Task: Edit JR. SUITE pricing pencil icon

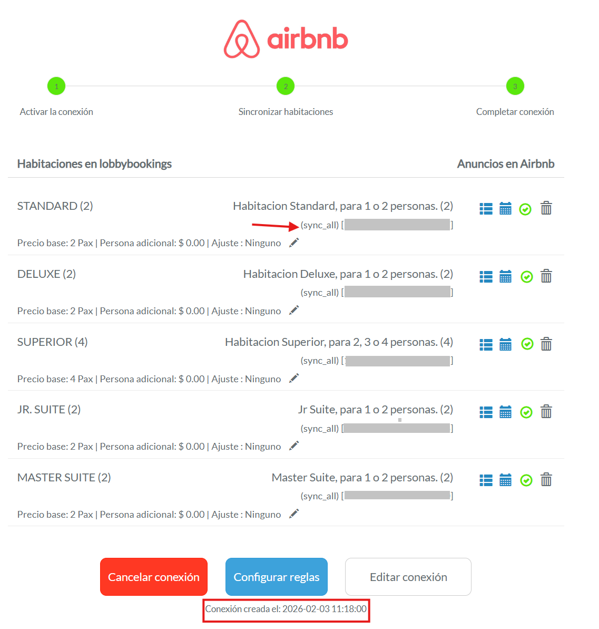Action: tap(294, 446)
